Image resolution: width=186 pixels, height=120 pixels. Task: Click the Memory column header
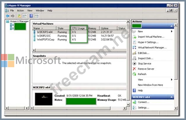pyautogui.click(x=93, y=28)
